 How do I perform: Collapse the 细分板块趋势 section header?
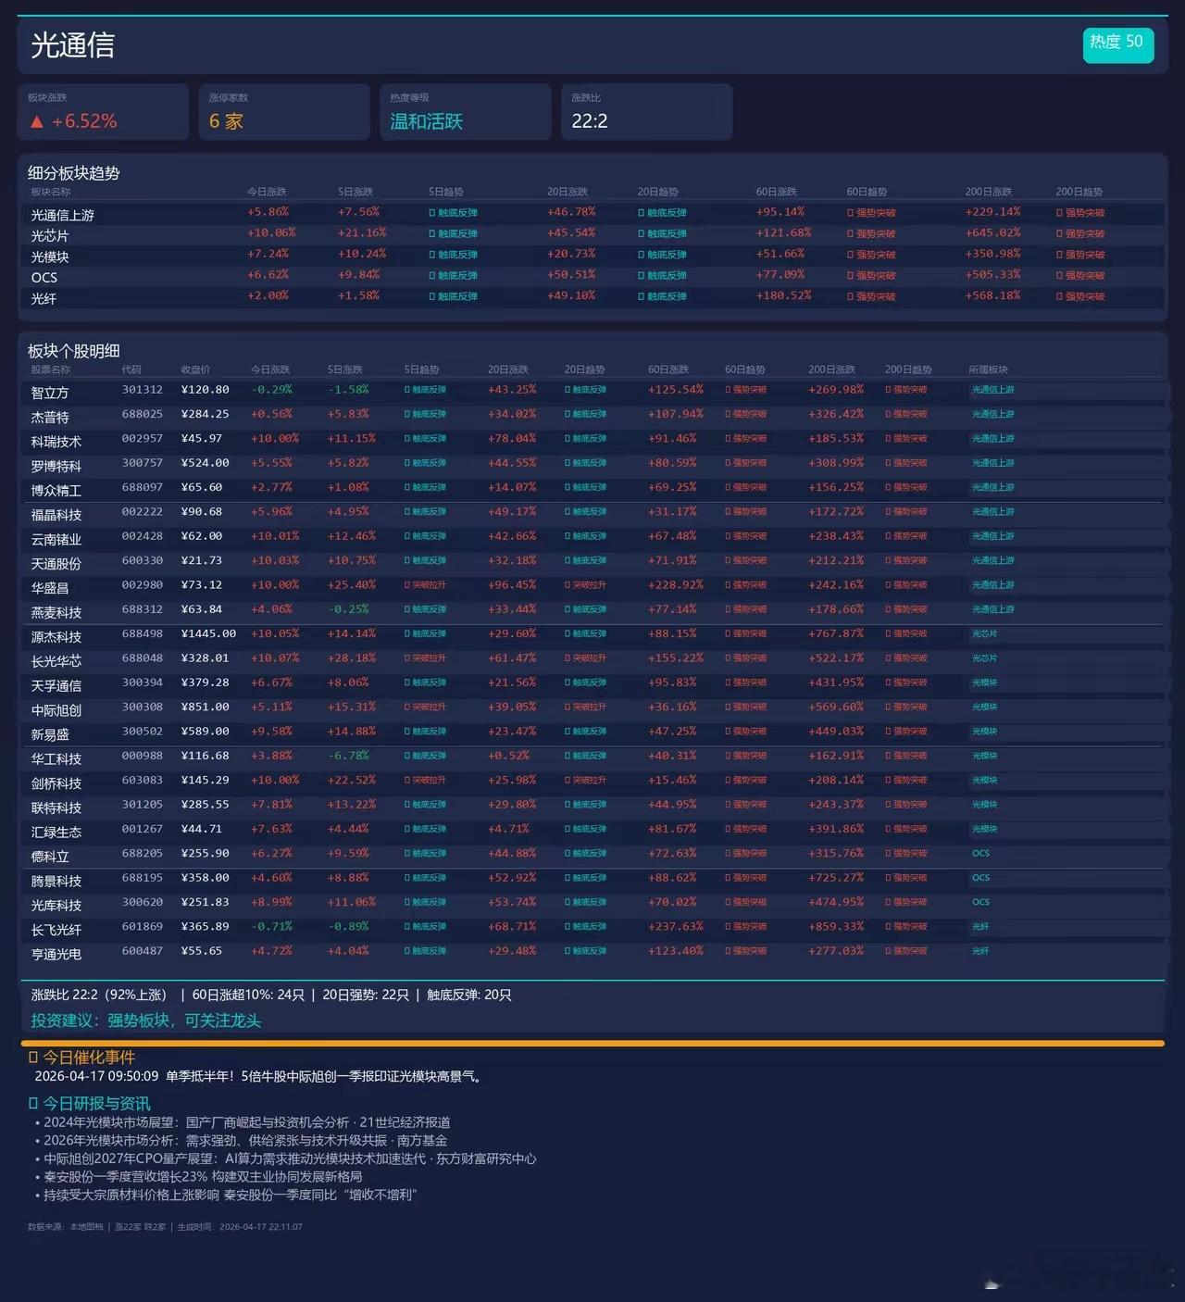click(72, 173)
